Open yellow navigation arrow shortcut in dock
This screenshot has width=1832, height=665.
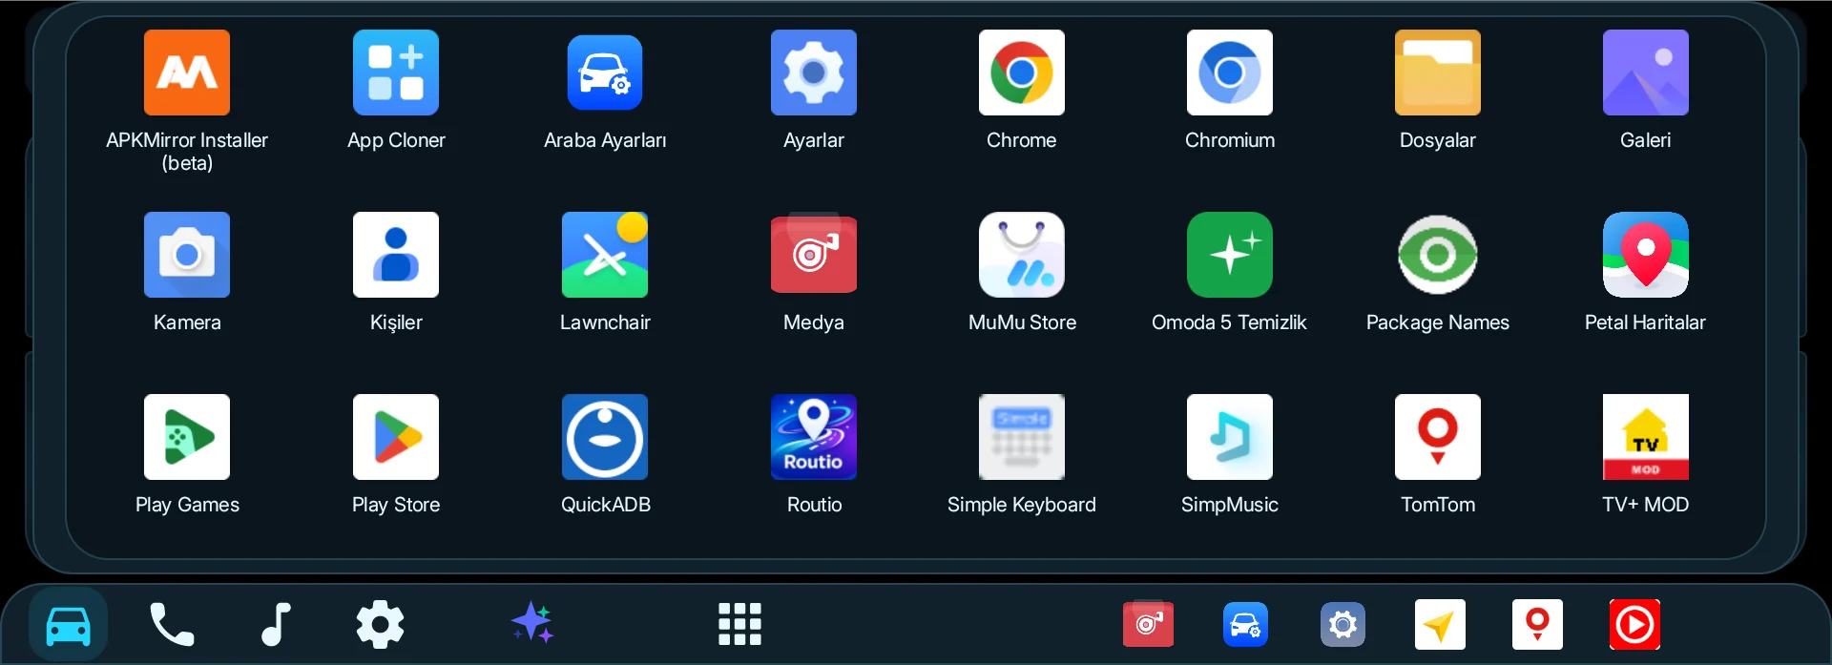point(1440,624)
